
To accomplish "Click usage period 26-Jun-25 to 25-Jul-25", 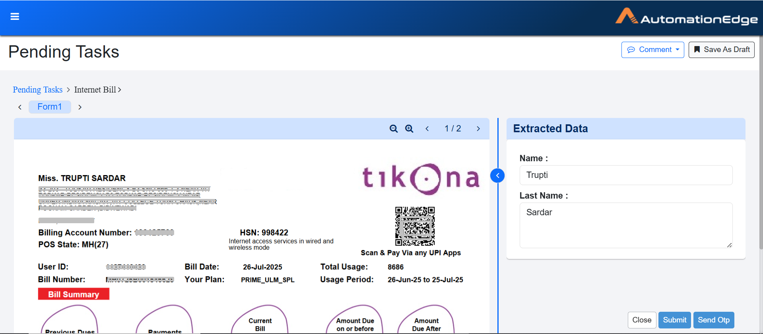I will tap(425, 280).
